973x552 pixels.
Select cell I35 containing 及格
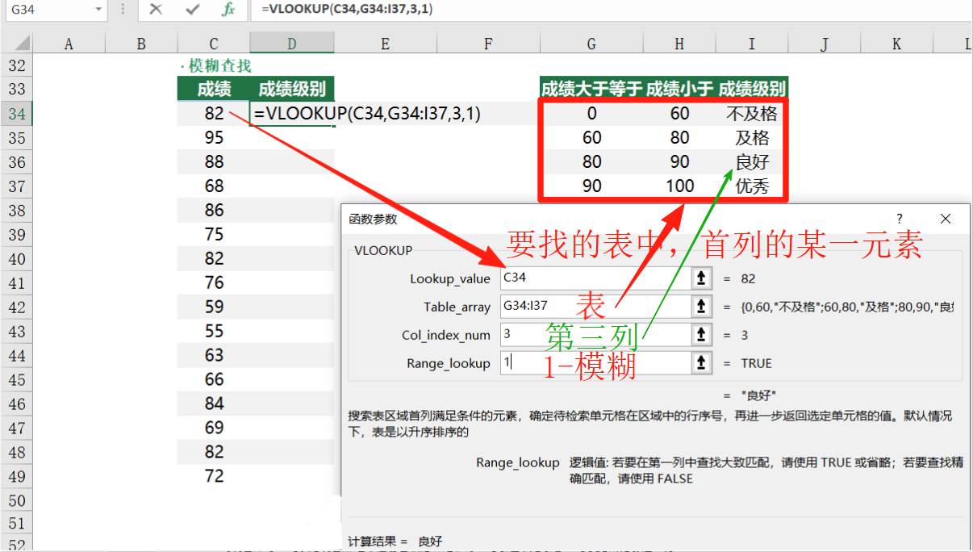(x=752, y=138)
